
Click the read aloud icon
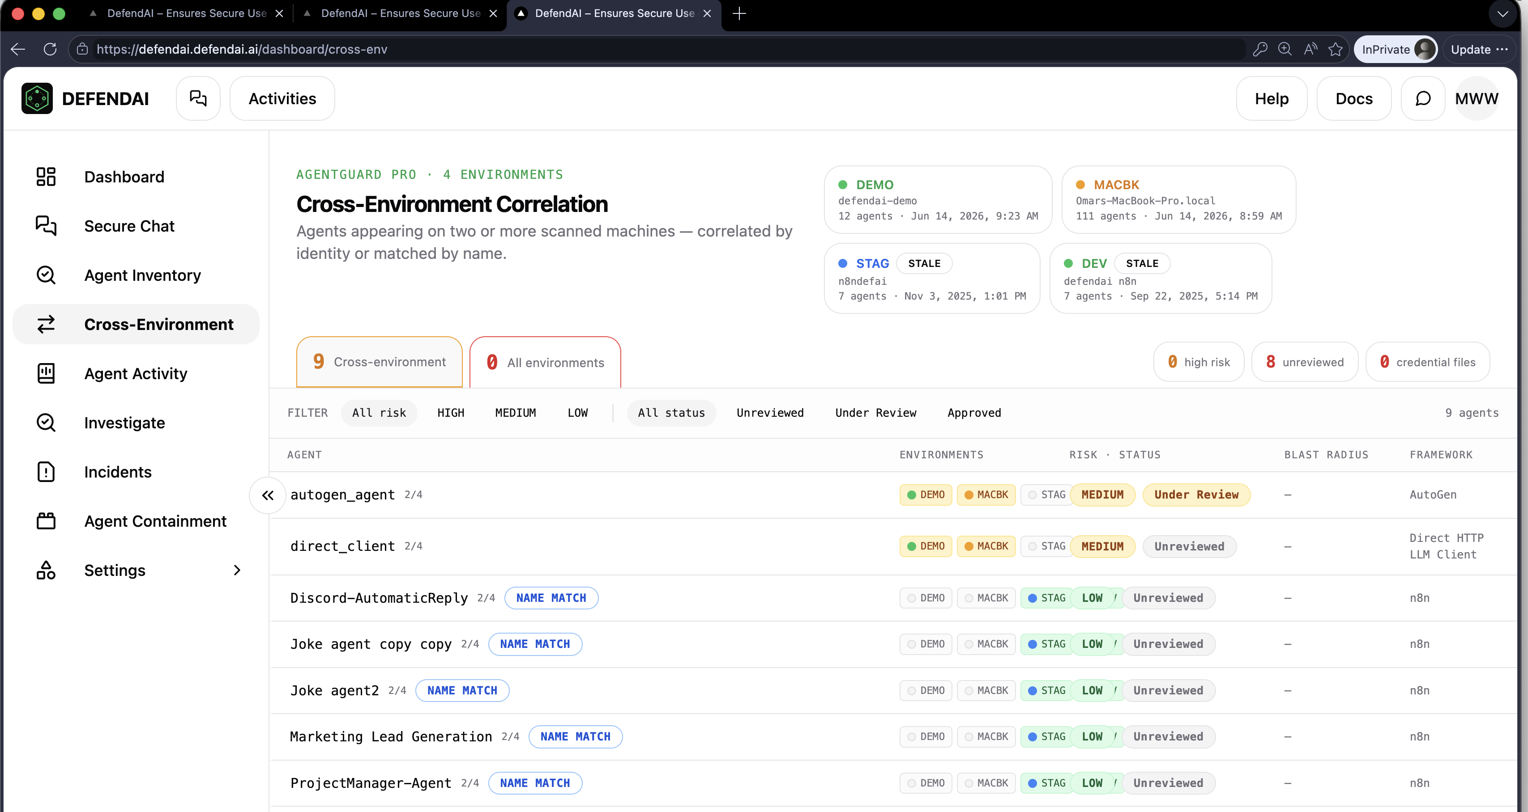[x=1310, y=49]
